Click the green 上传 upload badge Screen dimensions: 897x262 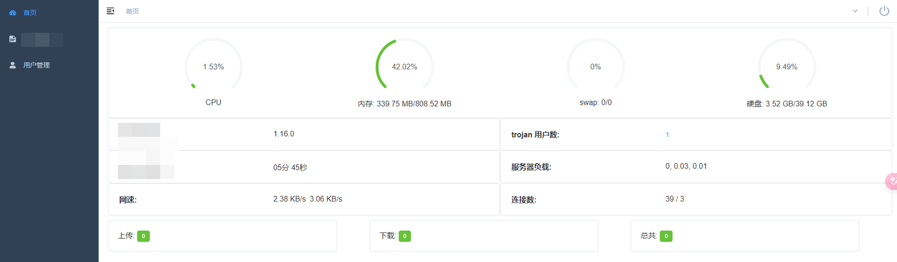[143, 236]
